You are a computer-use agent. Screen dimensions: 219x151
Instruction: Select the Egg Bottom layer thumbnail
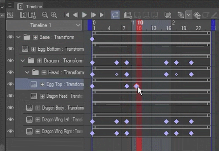[x=25, y=49]
